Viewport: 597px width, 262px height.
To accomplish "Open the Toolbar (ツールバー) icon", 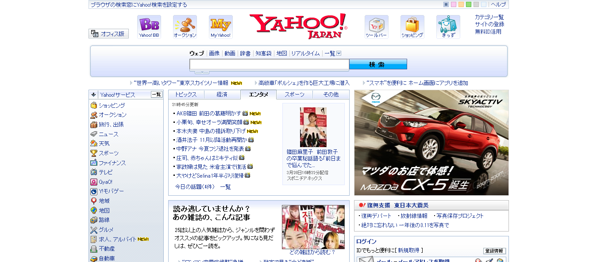I will tap(377, 27).
